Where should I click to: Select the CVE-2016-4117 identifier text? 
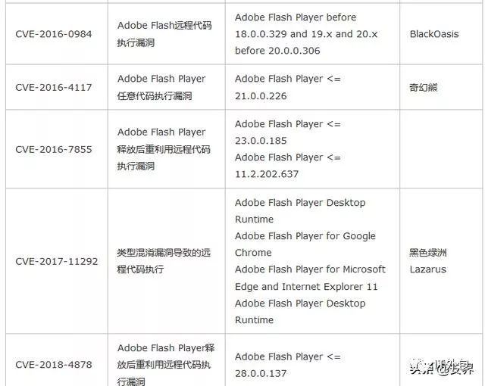click(54, 87)
